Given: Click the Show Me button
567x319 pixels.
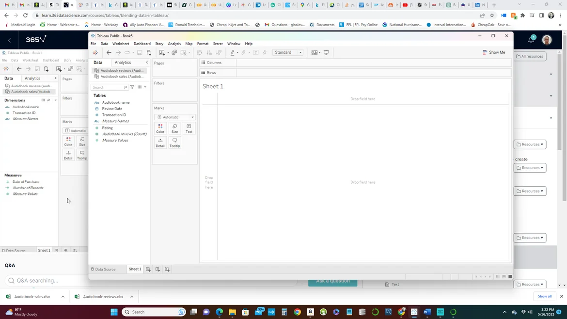Looking at the screenshot, I should (494, 52).
